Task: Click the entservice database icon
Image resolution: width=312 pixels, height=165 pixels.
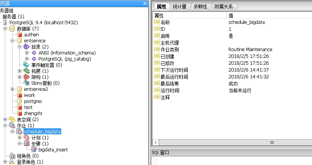Action: pyautogui.click(x=19, y=41)
